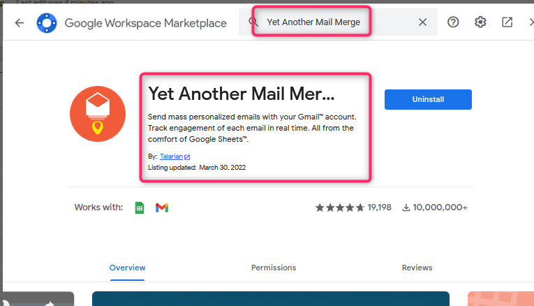Open the settings gear icon
This screenshot has height=306, width=534.
coord(480,22)
